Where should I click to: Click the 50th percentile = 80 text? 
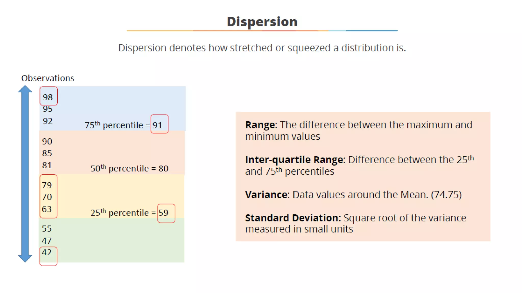pos(129,168)
